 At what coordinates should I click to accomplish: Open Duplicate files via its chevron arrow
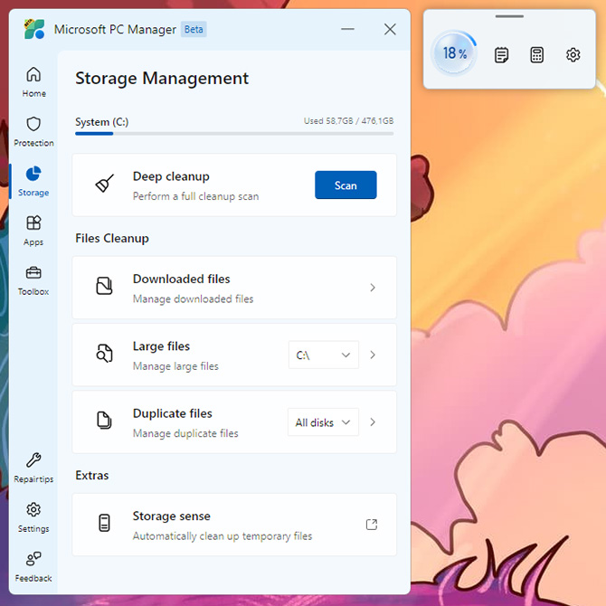click(373, 422)
